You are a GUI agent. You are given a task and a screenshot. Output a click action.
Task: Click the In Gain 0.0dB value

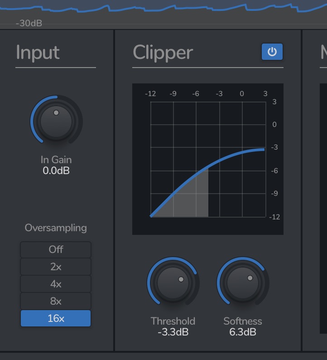56,171
